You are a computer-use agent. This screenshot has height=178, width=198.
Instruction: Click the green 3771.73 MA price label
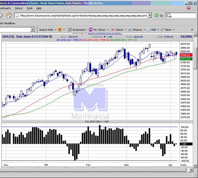point(186,59)
